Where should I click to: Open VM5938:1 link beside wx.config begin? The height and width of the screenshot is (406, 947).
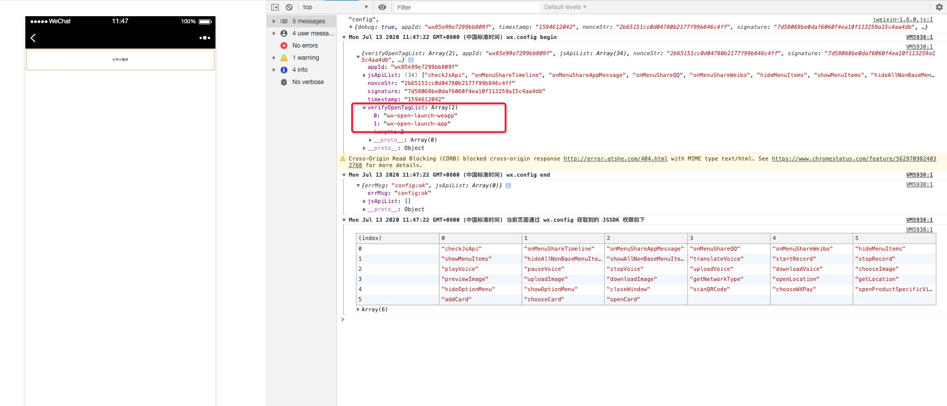click(x=919, y=37)
